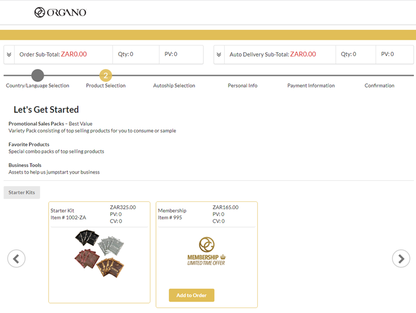Open the Starter Kits tab
This screenshot has height=313, width=416.
[22, 193]
